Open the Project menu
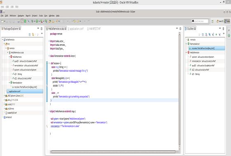The height and width of the screenshot is (156, 231). click(x=35, y=16)
